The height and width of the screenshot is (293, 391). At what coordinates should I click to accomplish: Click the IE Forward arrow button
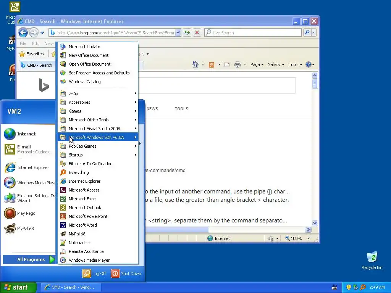[34, 32]
